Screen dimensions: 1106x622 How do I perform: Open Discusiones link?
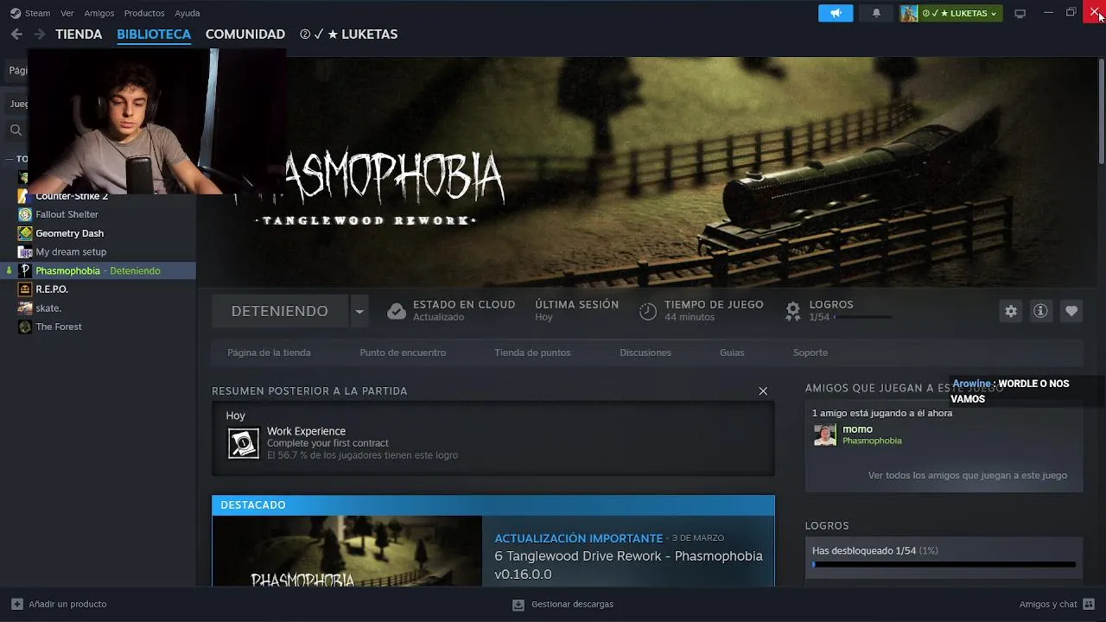[645, 352]
